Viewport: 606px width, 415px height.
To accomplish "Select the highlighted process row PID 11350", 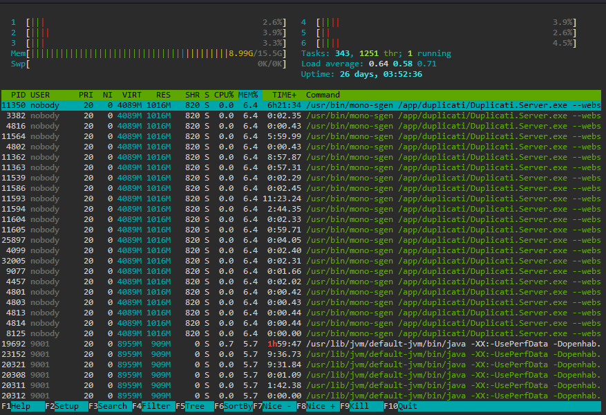I will click(x=301, y=105).
